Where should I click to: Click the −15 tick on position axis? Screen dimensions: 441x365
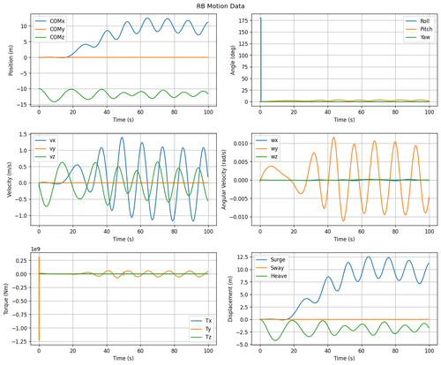[22, 105]
